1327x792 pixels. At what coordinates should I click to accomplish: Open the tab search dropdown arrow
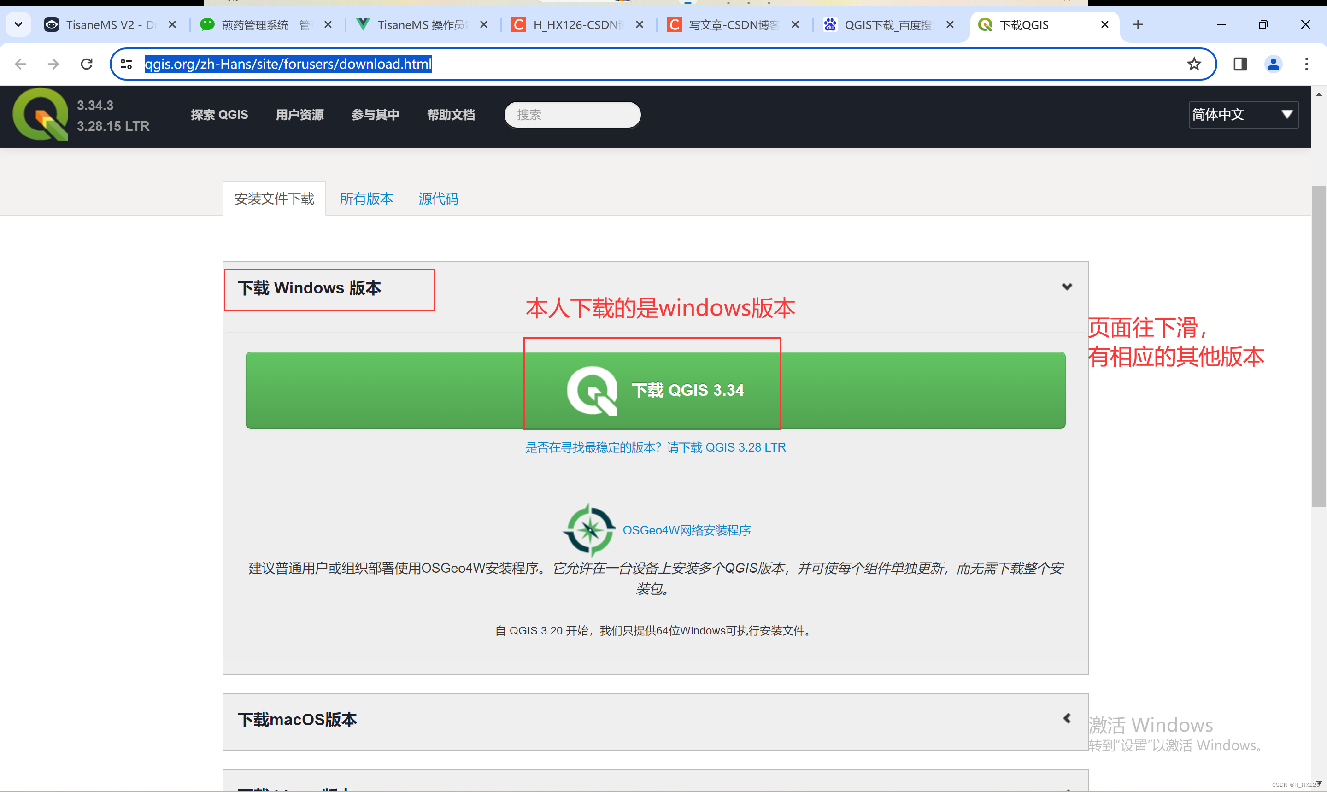click(x=18, y=24)
